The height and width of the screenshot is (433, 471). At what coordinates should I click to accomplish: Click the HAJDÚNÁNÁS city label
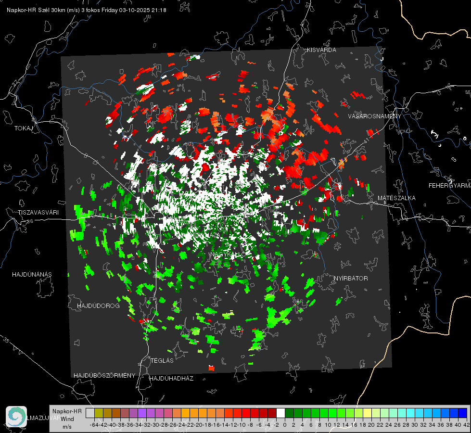[32, 274]
